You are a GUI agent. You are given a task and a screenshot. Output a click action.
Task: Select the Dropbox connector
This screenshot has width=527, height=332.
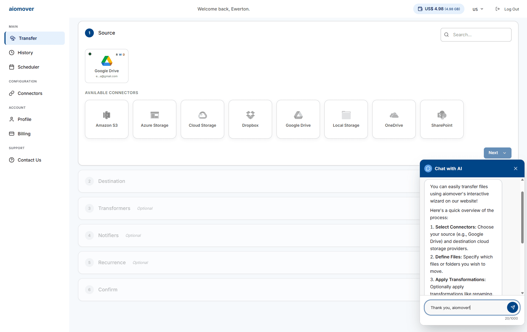pos(250,119)
